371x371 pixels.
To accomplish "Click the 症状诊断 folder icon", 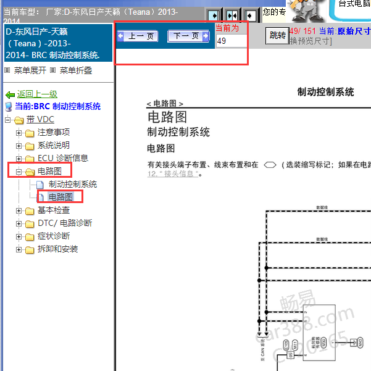I will click(x=30, y=236).
